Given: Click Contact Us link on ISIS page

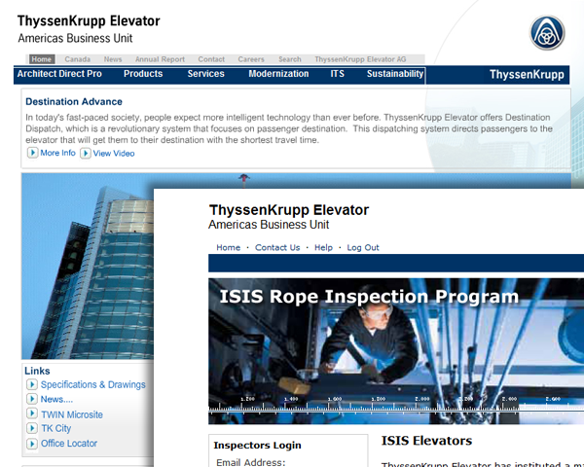Looking at the screenshot, I should coord(277,248).
